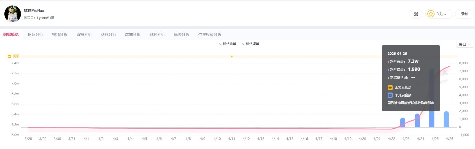Click the 未发布作品 camera icon
Viewport: 475px width, 149px height.
pyautogui.click(x=390, y=88)
